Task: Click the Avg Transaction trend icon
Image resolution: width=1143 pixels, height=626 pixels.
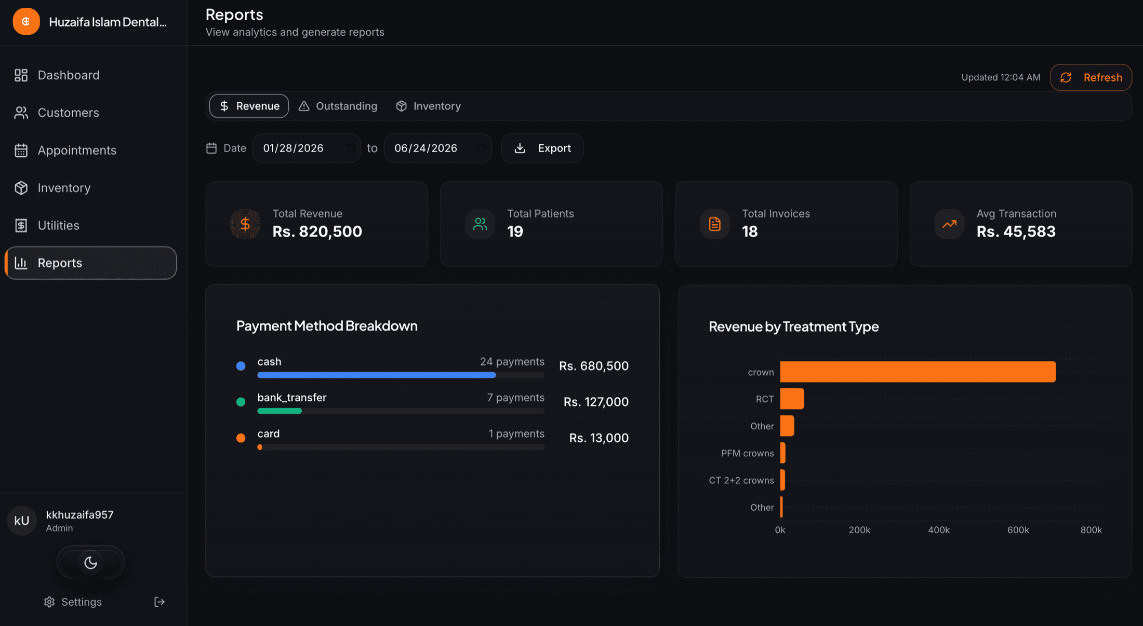Action: point(950,224)
